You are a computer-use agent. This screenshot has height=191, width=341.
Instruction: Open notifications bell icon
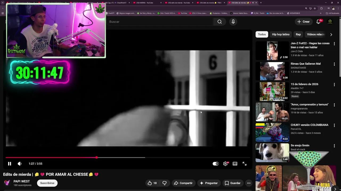click(x=318, y=22)
